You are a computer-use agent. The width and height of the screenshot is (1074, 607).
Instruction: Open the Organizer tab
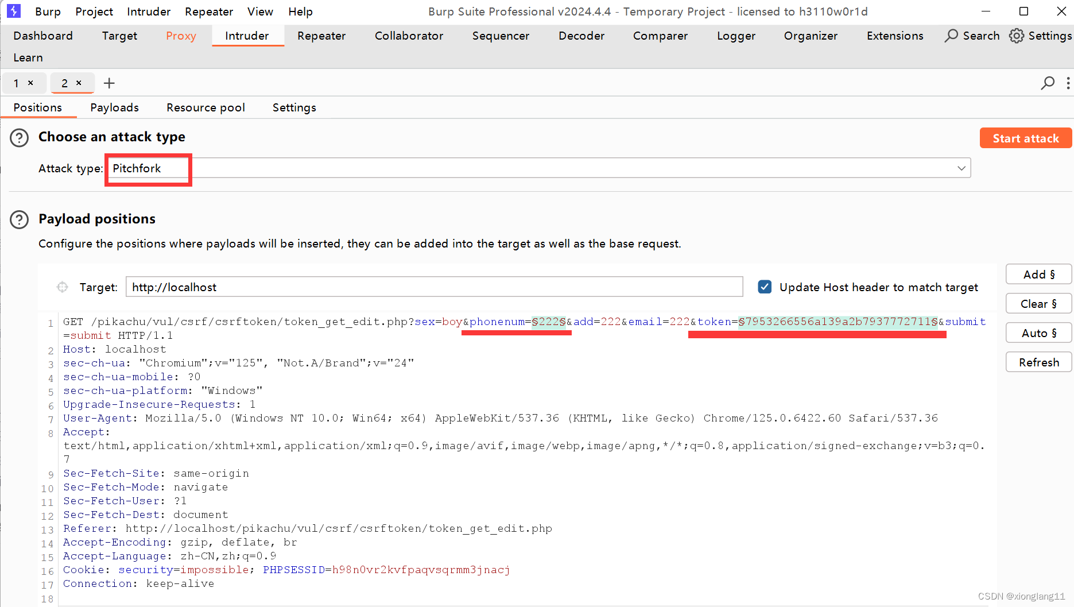click(811, 36)
